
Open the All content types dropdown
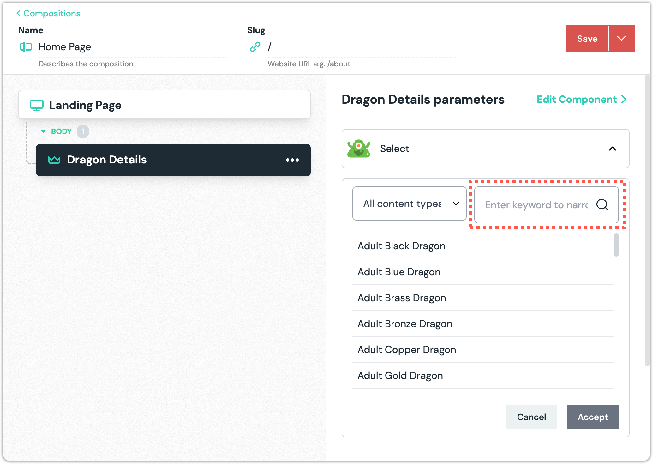click(409, 204)
